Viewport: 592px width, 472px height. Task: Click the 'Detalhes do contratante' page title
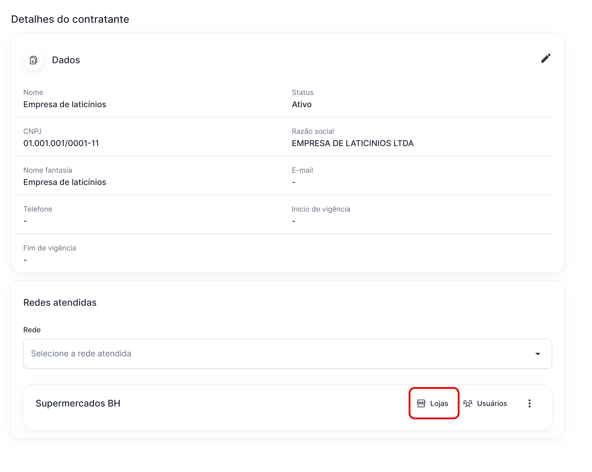tap(70, 19)
